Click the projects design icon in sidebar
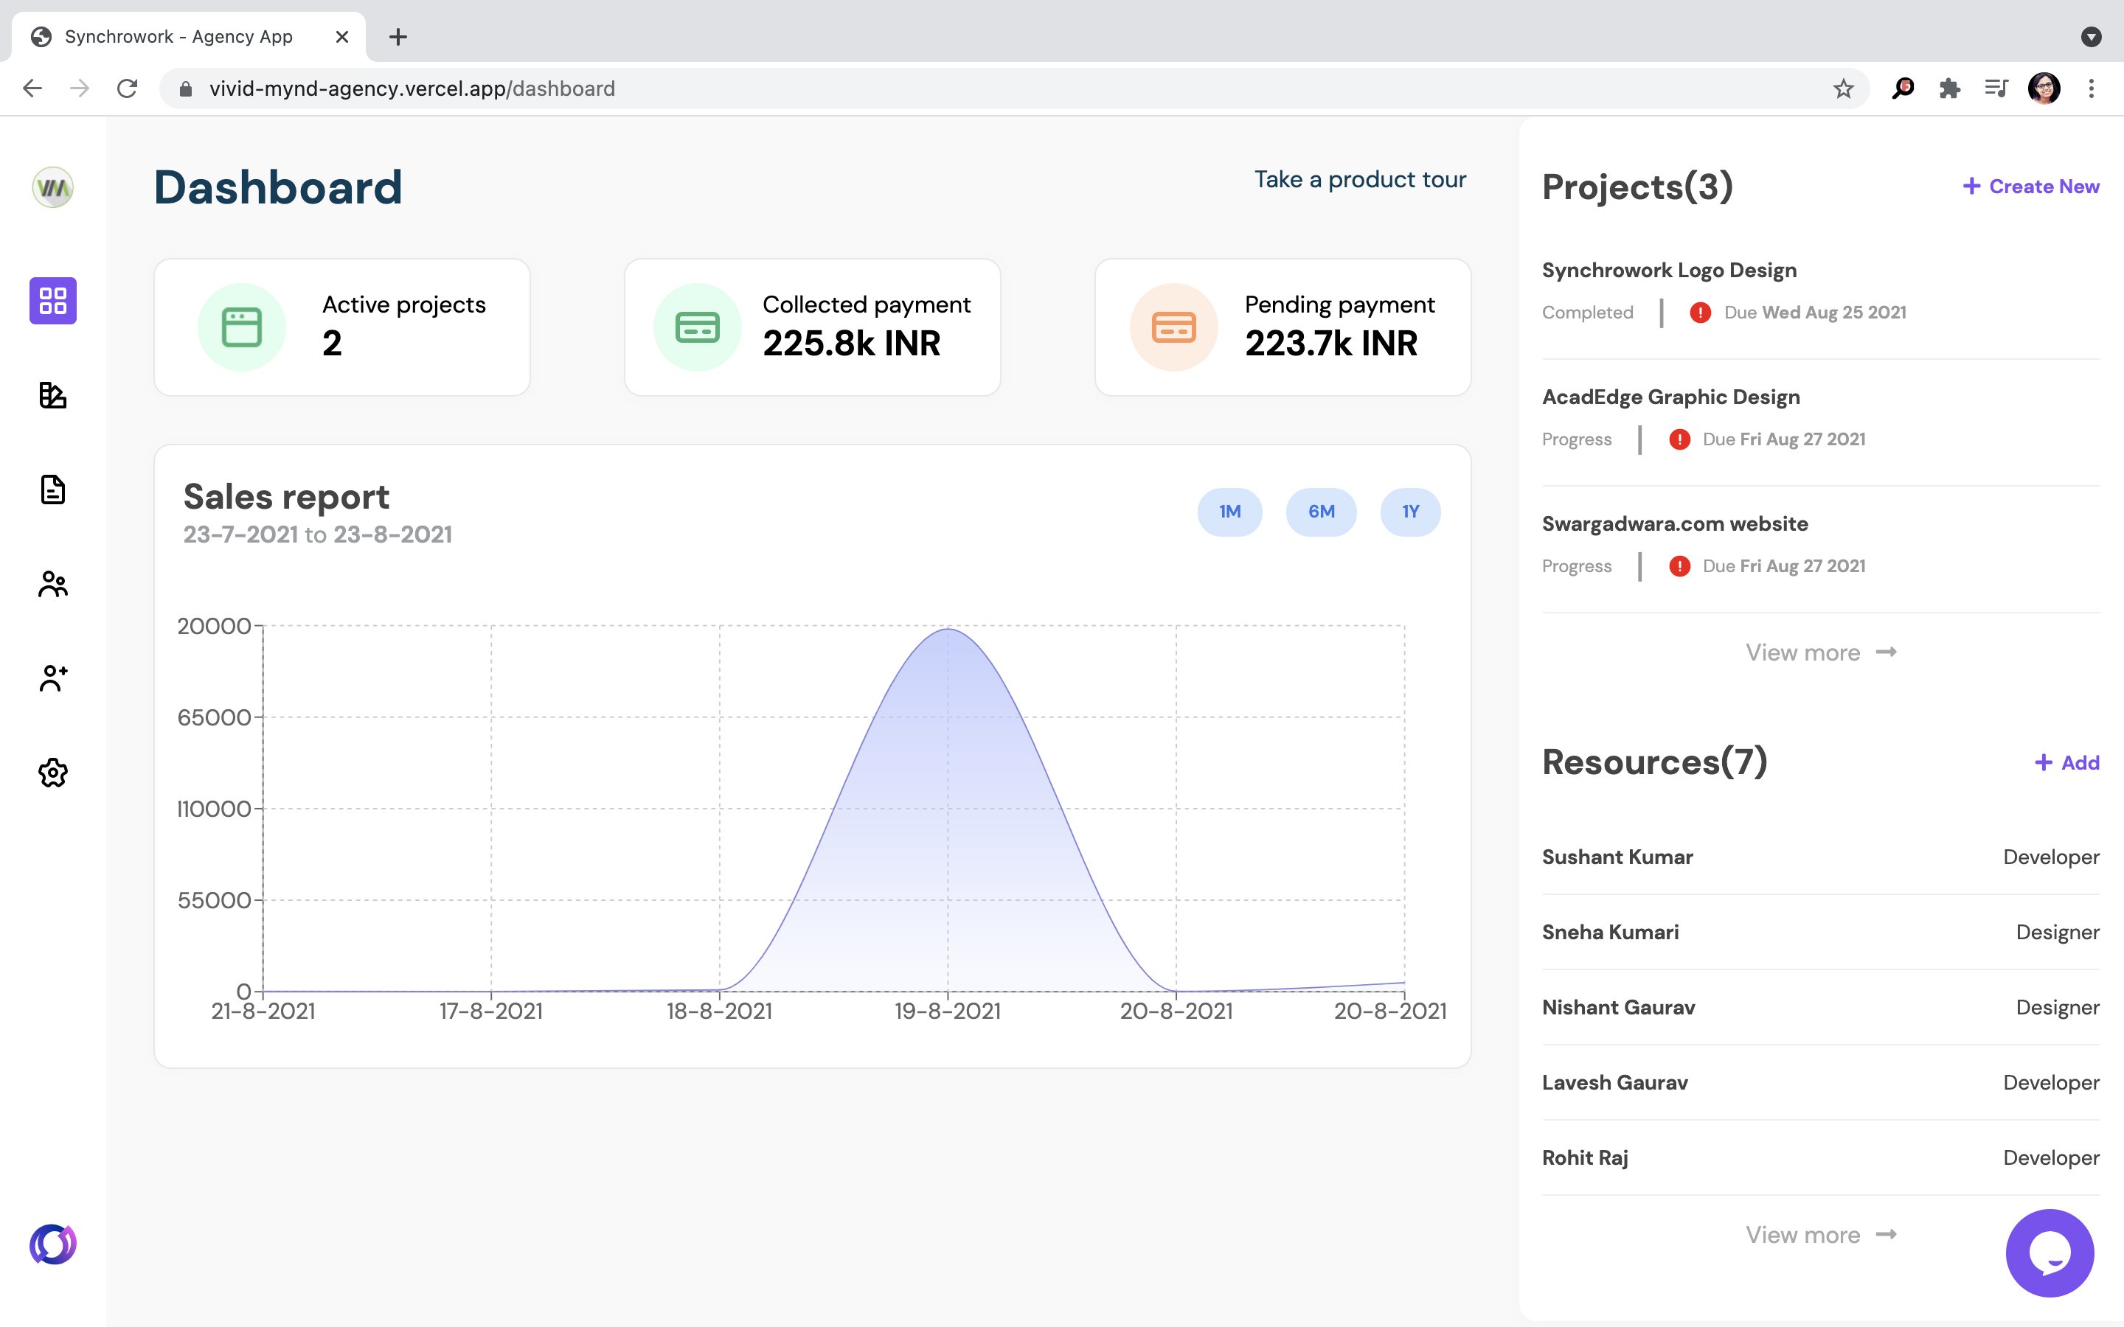 [x=52, y=395]
